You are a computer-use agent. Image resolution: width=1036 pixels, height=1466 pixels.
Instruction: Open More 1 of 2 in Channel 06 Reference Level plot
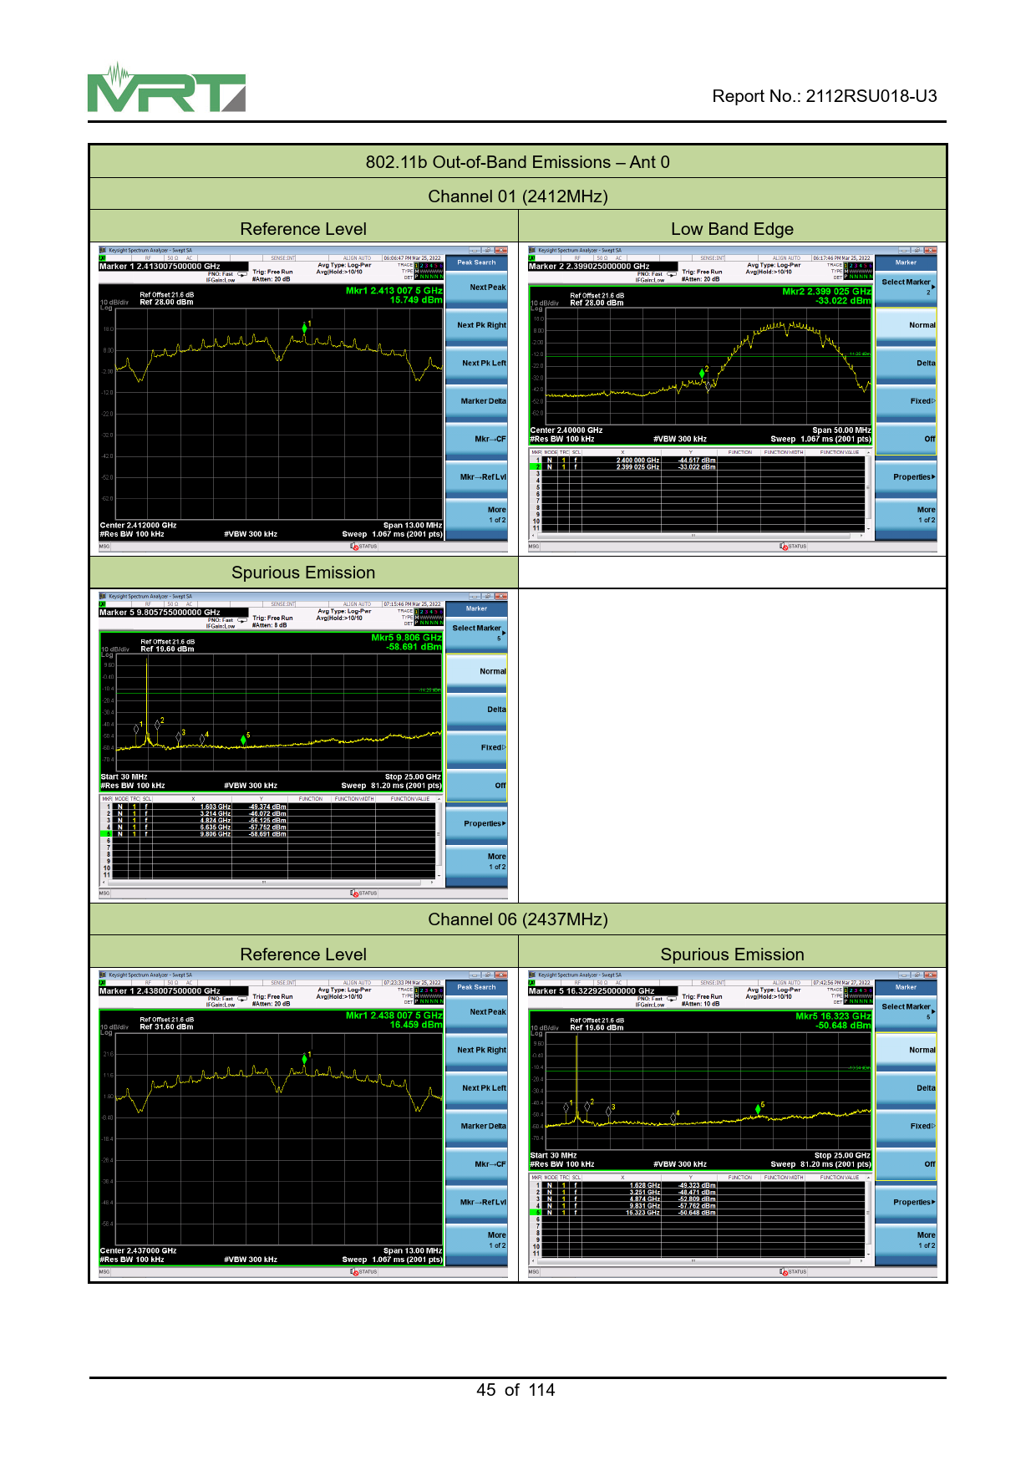click(476, 1240)
